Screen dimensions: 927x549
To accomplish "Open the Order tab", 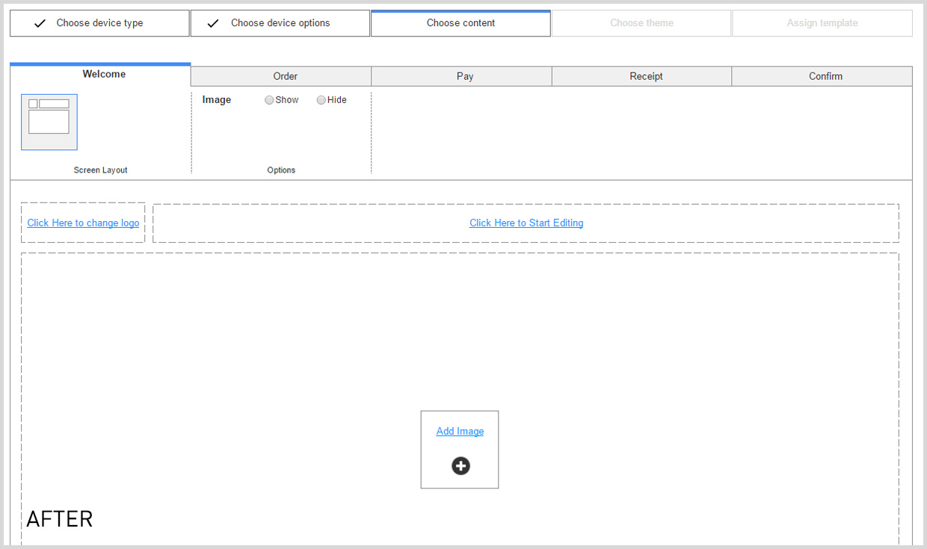I will pyautogui.click(x=285, y=76).
